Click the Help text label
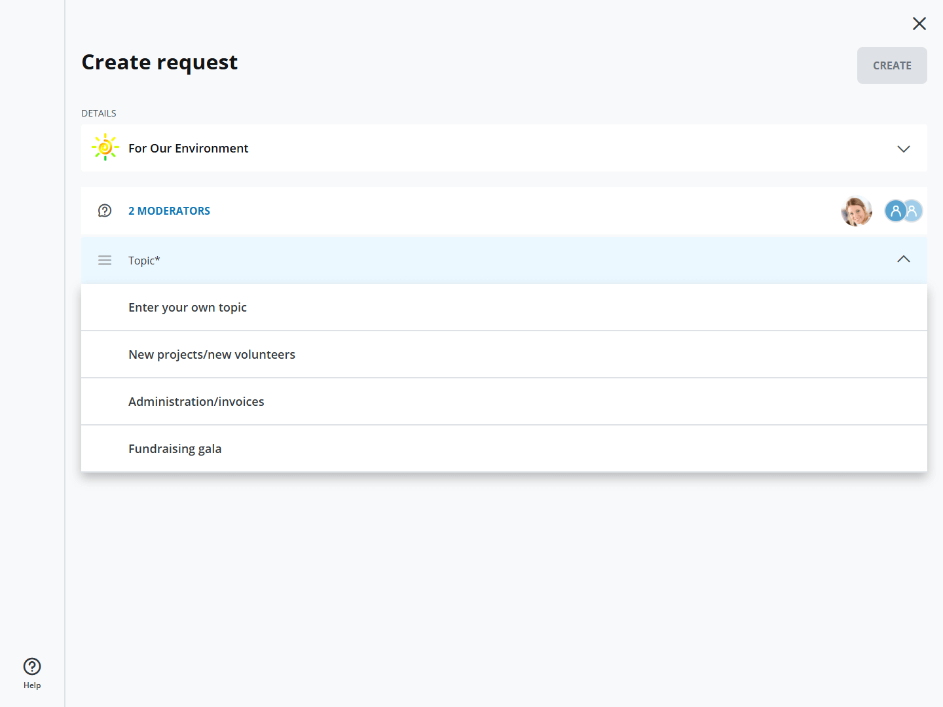 [32, 685]
